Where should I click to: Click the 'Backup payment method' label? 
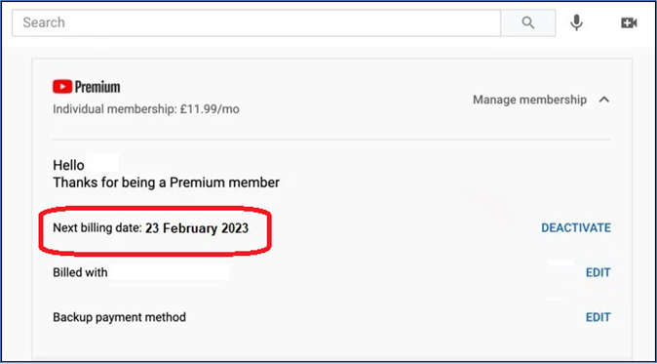pyautogui.click(x=120, y=317)
